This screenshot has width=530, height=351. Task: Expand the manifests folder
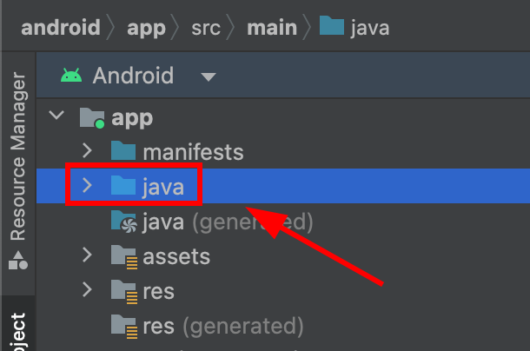pyautogui.click(x=86, y=152)
